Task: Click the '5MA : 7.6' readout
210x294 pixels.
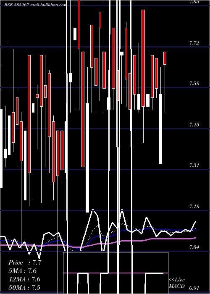Action: click(x=23, y=271)
